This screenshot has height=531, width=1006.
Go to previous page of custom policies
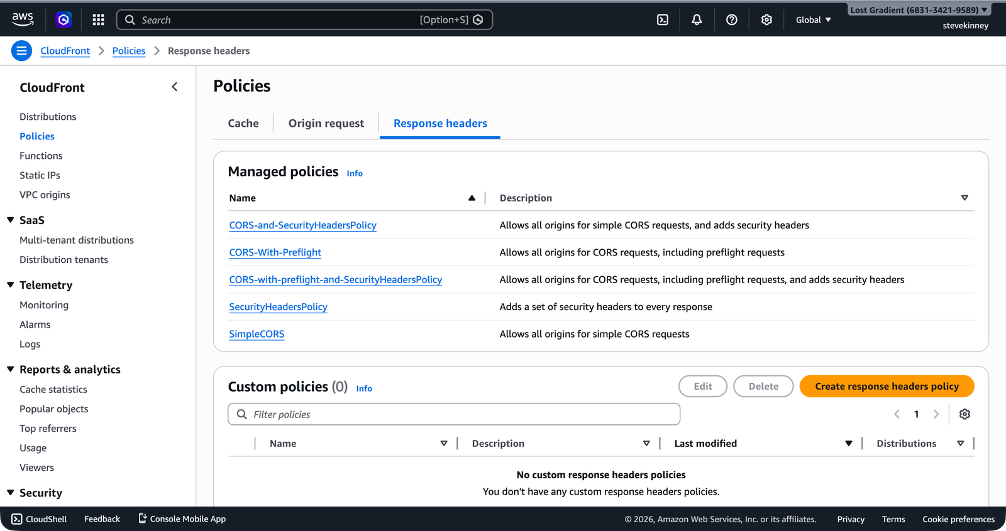[x=897, y=414]
